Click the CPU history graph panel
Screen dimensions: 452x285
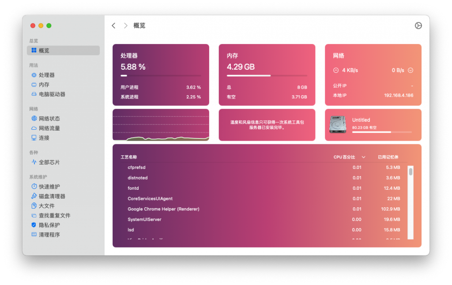(x=161, y=125)
